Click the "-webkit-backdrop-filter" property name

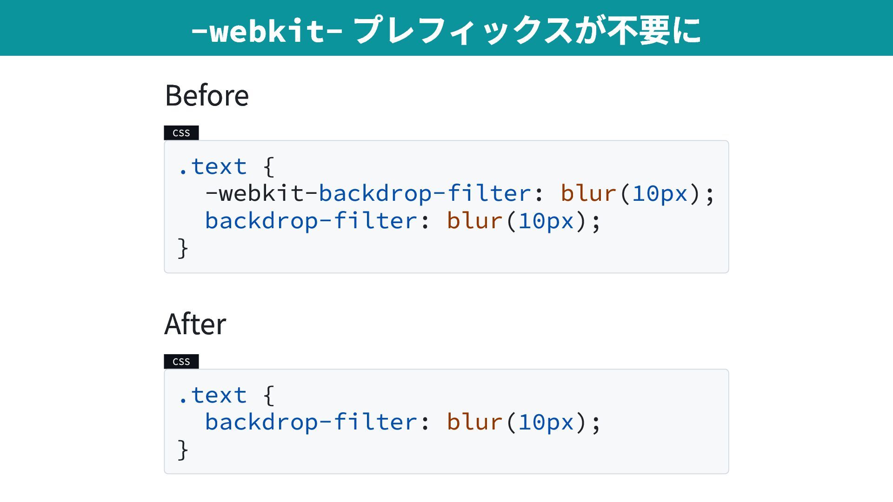coord(367,193)
